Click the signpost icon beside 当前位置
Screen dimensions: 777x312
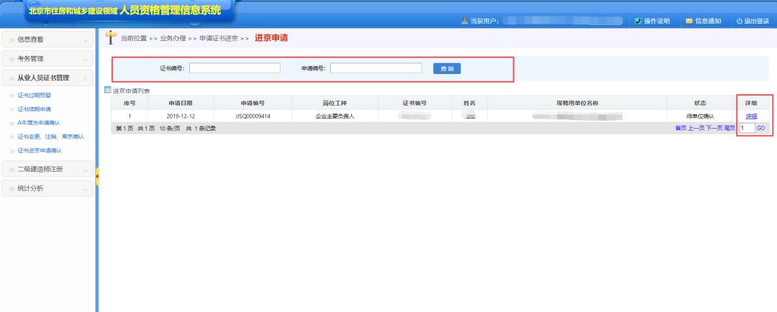coord(110,37)
